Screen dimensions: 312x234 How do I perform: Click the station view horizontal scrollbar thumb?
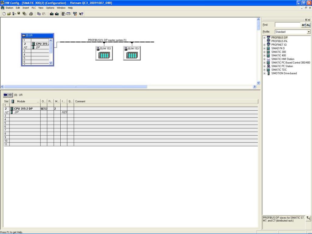pyautogui.click(x=76, y=87)
